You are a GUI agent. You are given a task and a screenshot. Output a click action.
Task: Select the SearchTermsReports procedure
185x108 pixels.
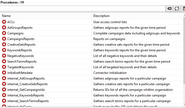pyautogui.click(x=22, y=62)
